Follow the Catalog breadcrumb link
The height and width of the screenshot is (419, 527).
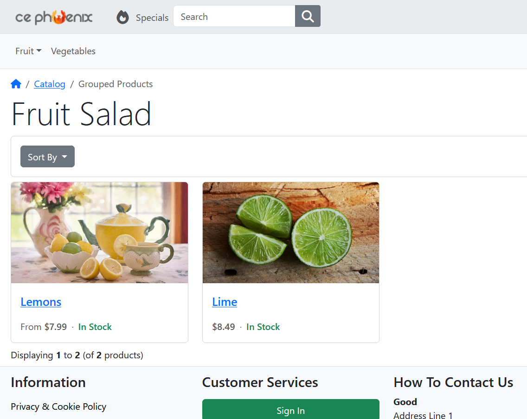point(50,84)
